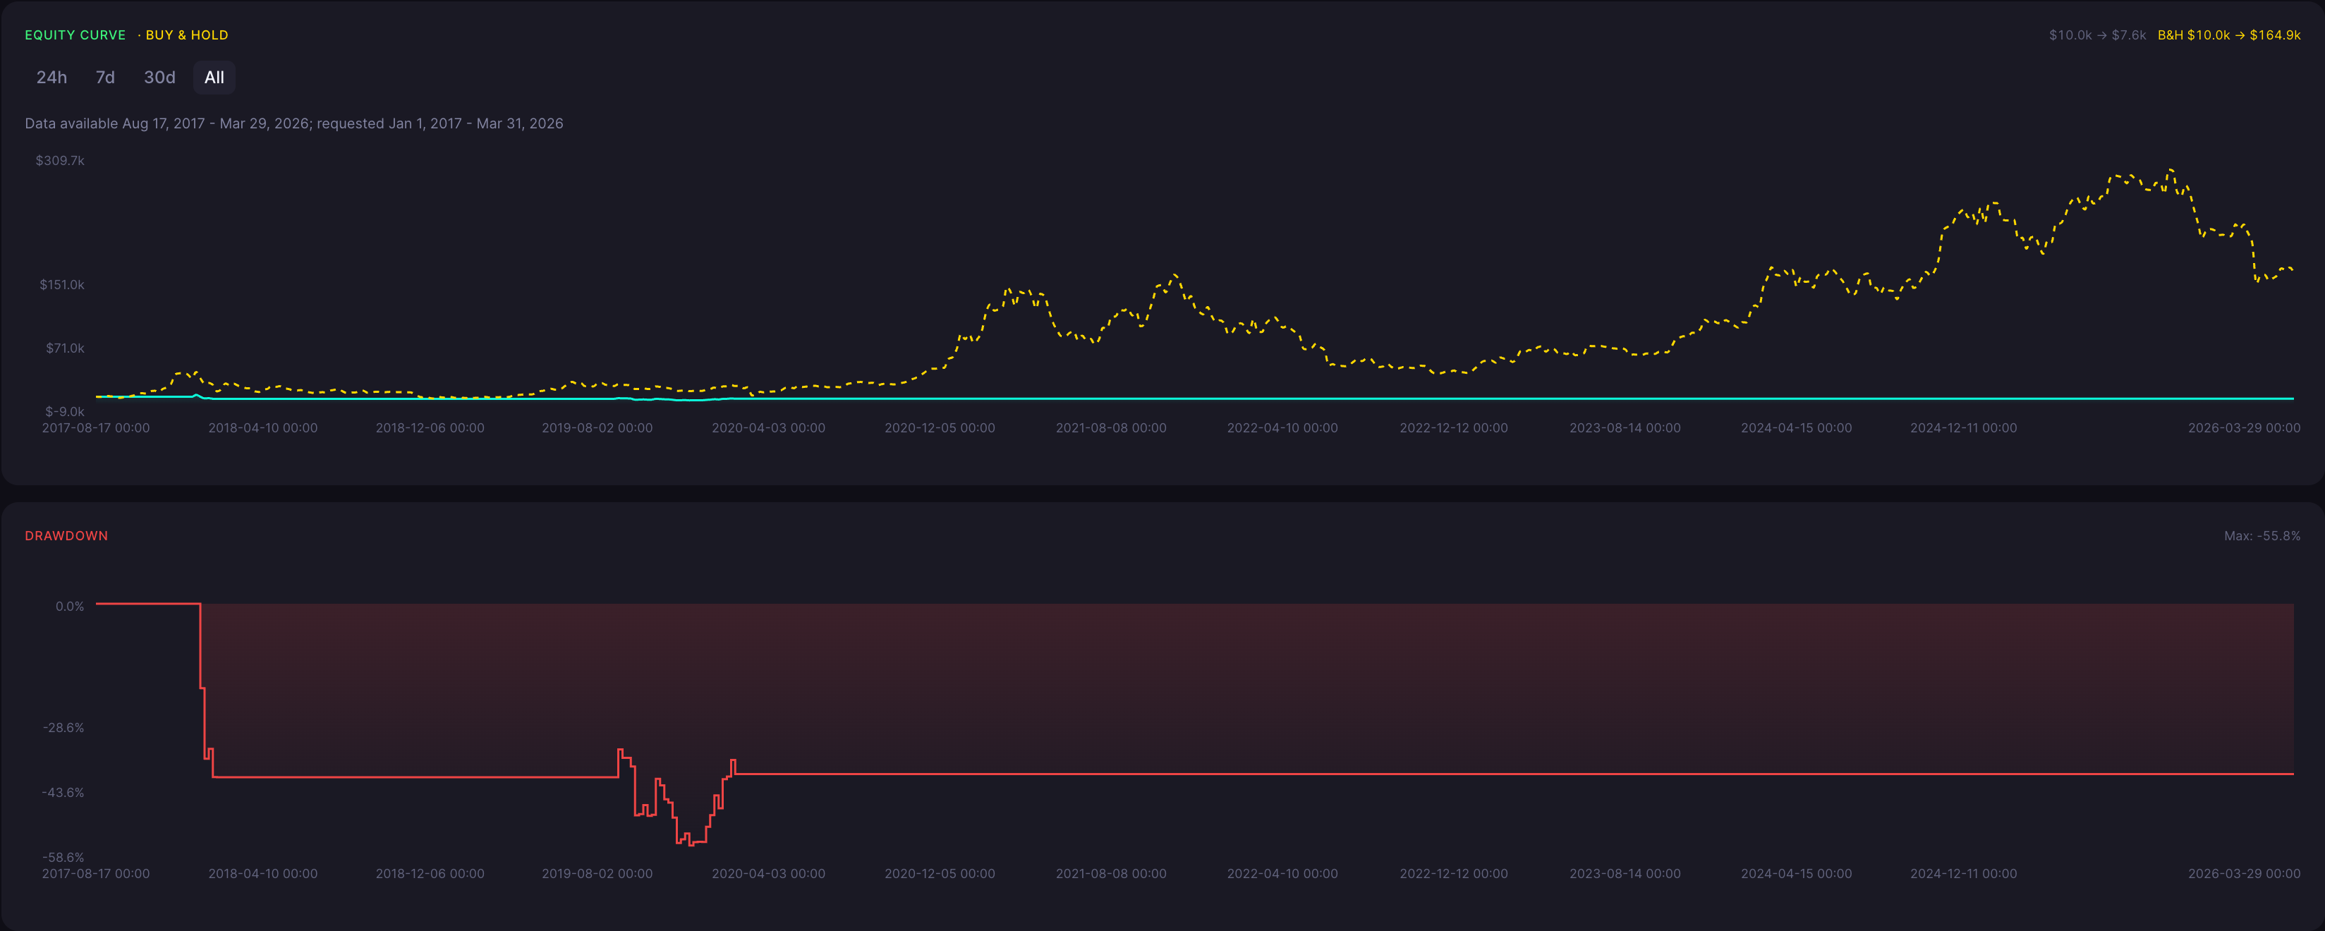Click the -43.6% drawdown axis label
The height and width of the screenshot is (931, 2325).
[63, 793]
